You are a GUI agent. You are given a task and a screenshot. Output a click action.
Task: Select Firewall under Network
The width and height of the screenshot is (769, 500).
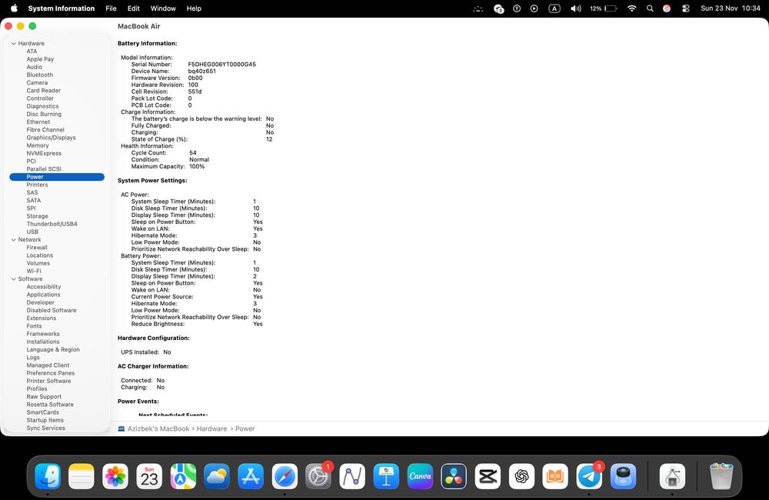(x=37, y=248)
